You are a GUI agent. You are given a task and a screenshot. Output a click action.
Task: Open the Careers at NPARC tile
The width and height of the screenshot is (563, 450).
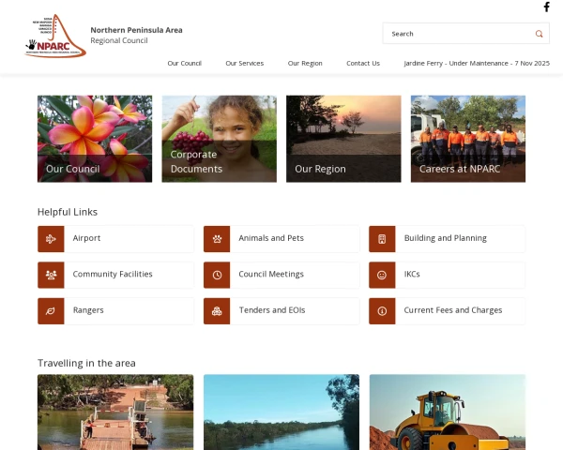point(467,139)
